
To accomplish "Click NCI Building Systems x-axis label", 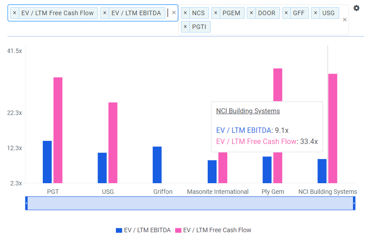I will [328, 192].
